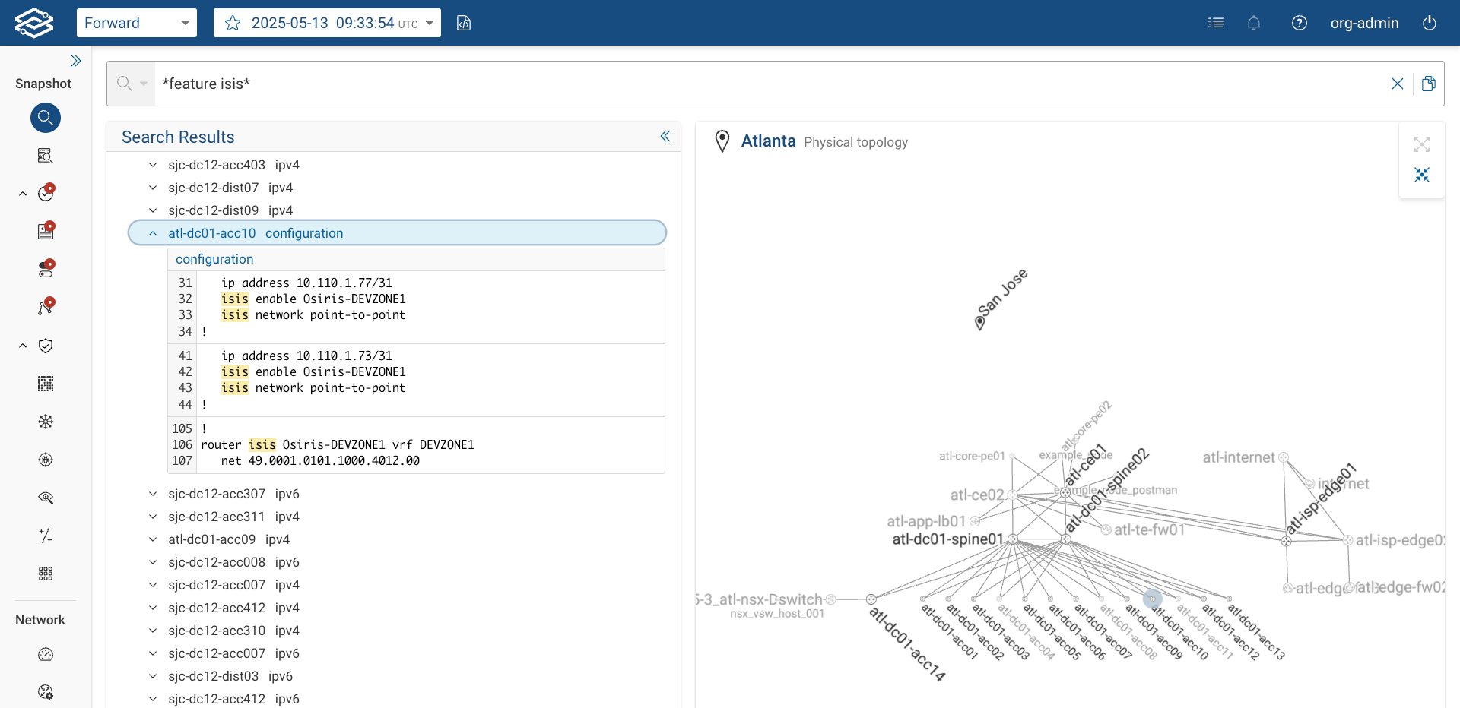
Task: Collapse the Search Results panel
Action: pos(665,136)
